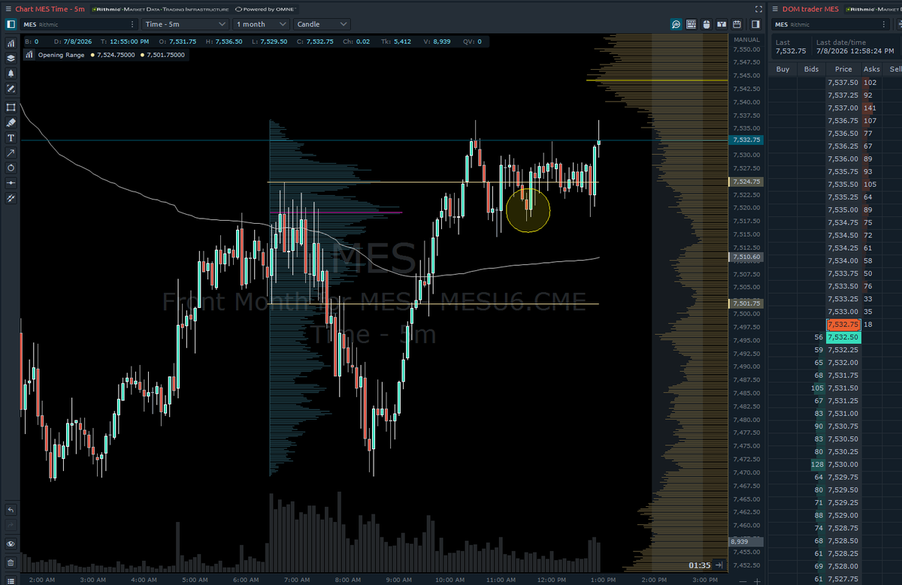Click the 7,510.60 price axis marker
Screen dimensions: 902x585
(746, 257)
